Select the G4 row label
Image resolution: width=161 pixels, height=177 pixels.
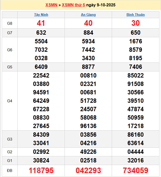10,101
